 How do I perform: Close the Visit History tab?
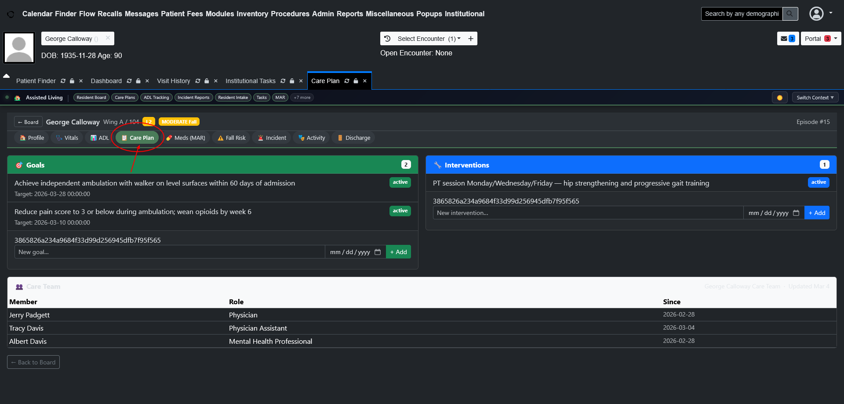pyautogui.click(x=216, y=81)
